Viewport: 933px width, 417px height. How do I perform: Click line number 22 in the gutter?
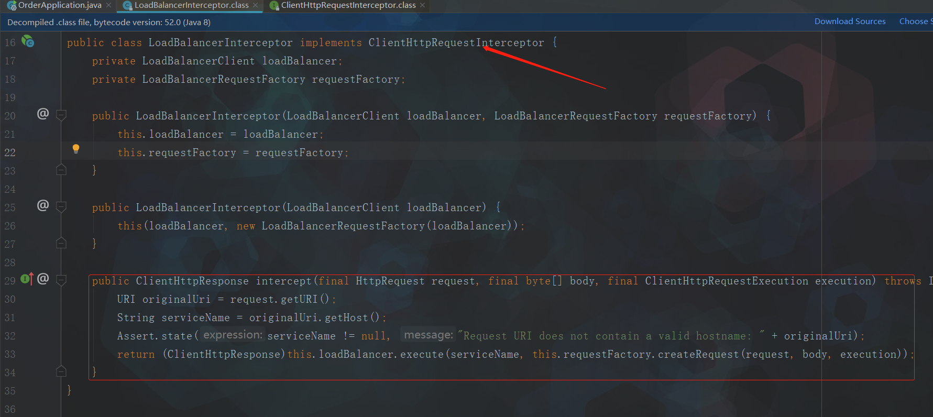[x=10, y=152]
